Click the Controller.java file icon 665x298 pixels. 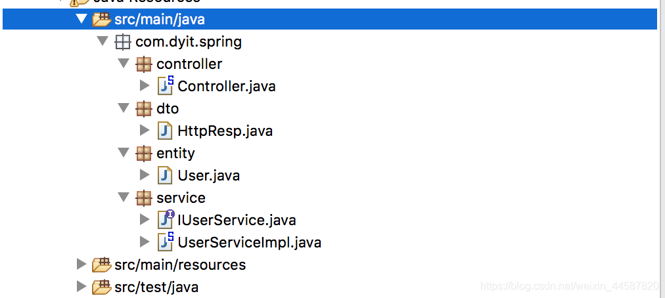[166, 85]
